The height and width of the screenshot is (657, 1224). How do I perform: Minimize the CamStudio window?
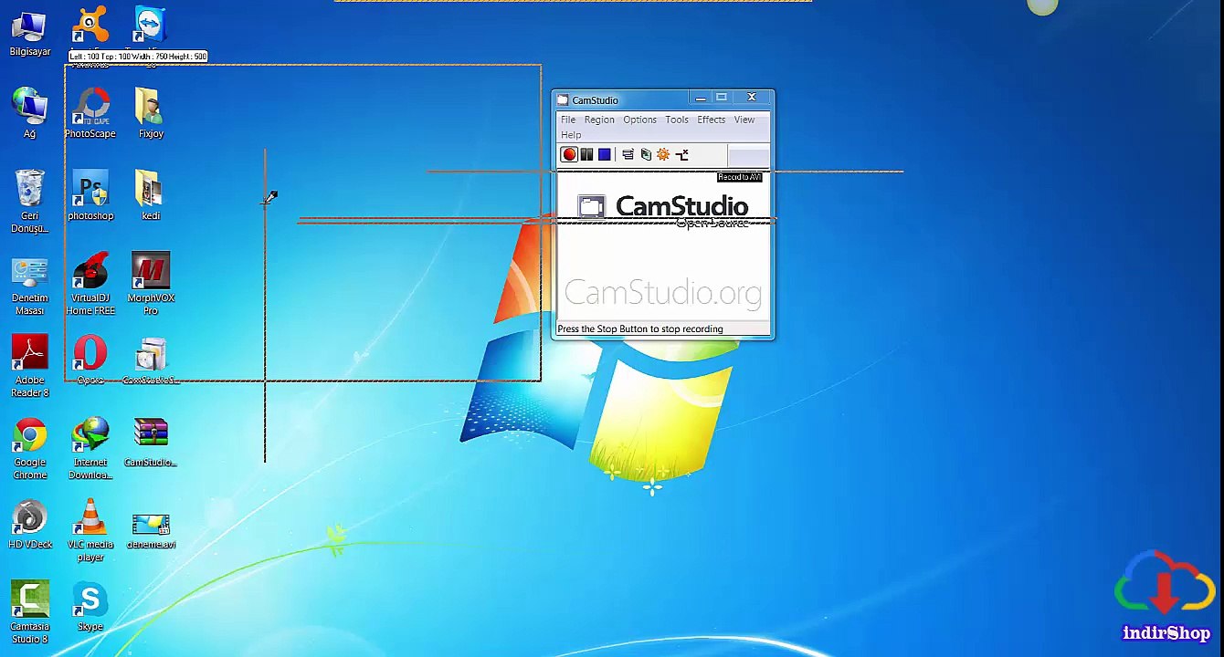[701, 98]
